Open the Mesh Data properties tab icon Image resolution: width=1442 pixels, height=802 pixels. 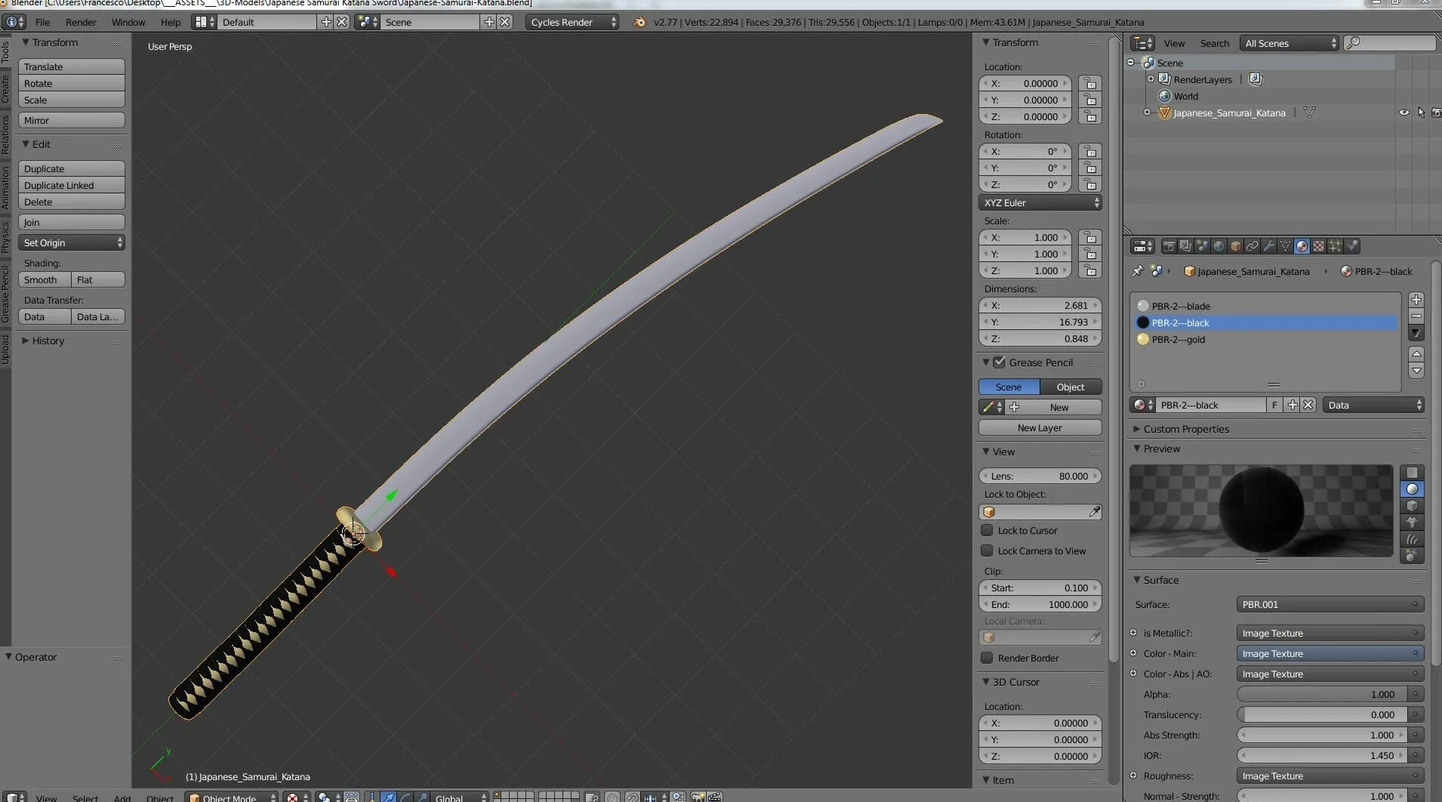(1285, 246)
